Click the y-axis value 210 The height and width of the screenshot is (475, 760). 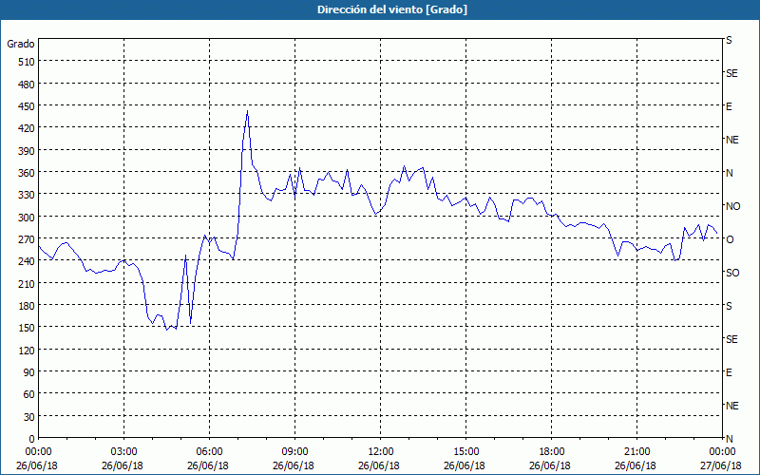27,283
